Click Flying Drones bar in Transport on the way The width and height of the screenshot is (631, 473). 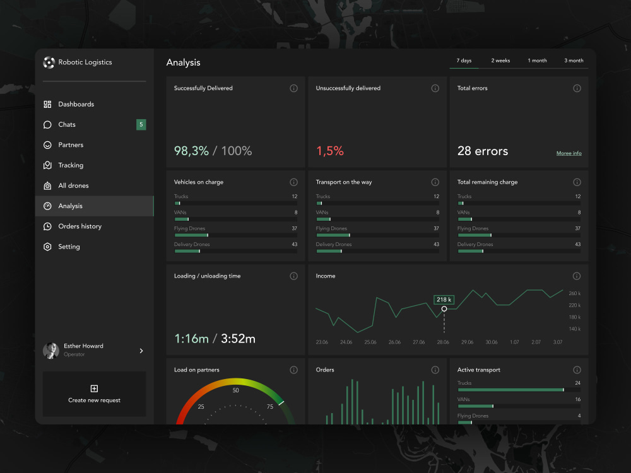(377, 235)
